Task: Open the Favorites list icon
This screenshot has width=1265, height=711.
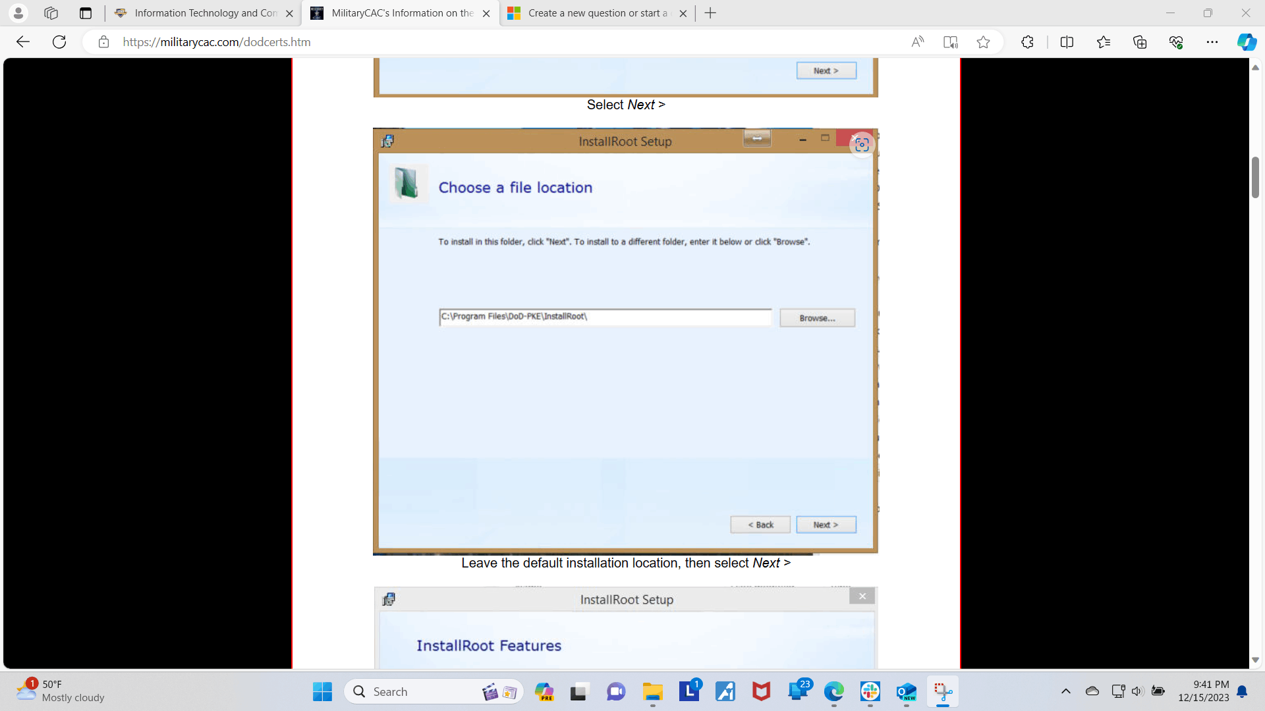Action: 1104,42
